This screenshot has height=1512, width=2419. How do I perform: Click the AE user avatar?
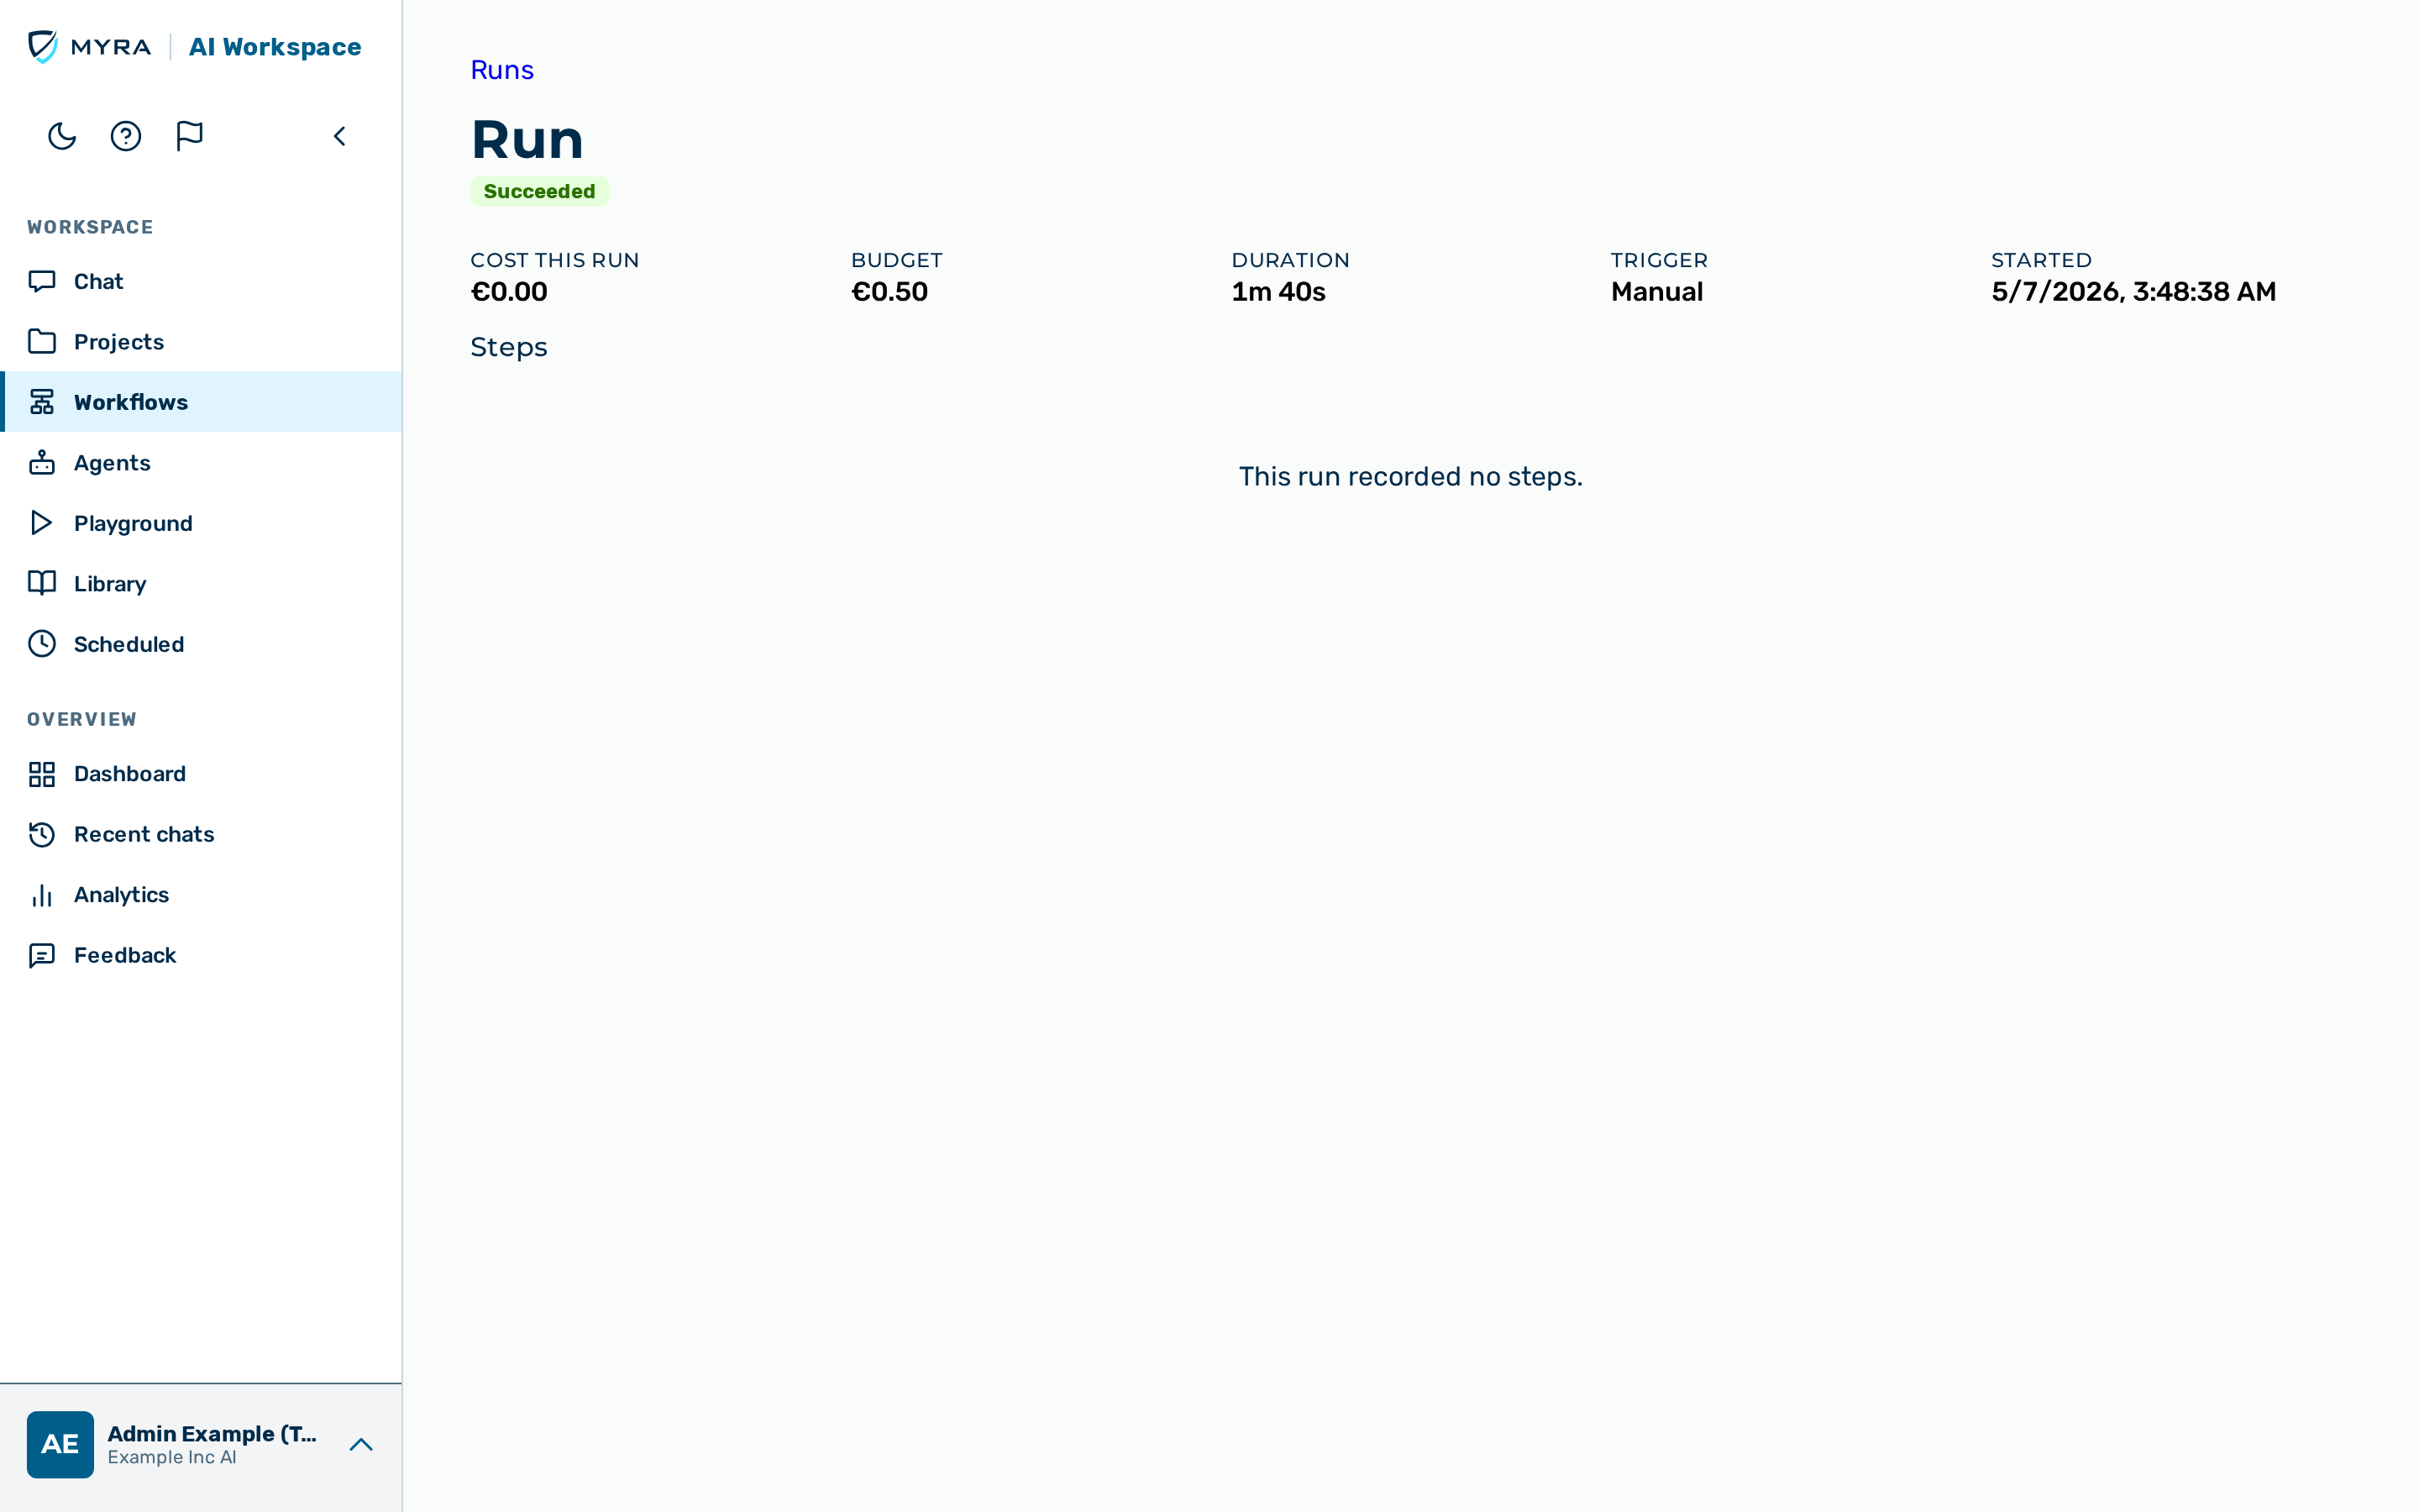tap(60, 1444)
